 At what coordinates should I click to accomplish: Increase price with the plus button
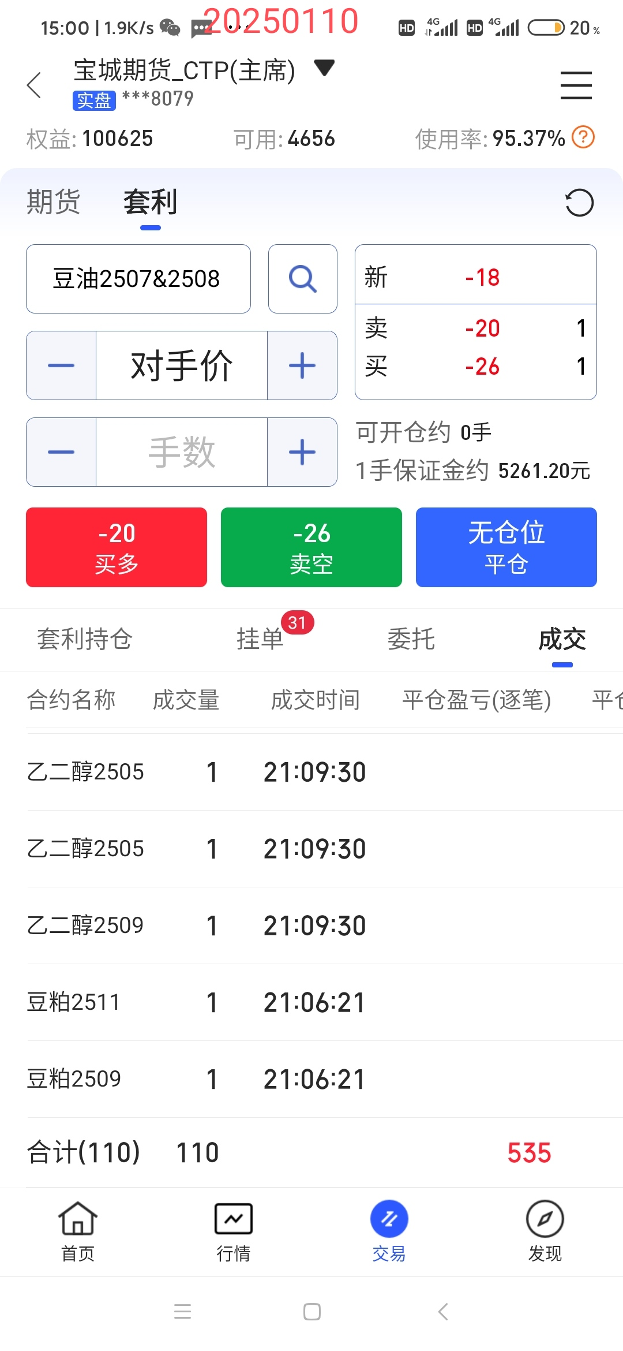tap(302, 365)
